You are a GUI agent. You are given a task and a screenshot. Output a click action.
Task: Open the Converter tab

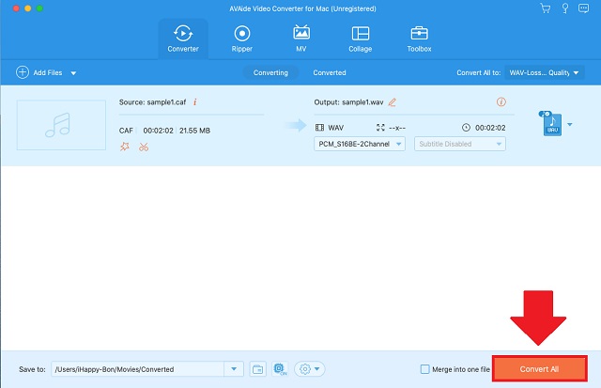[183, 39]
